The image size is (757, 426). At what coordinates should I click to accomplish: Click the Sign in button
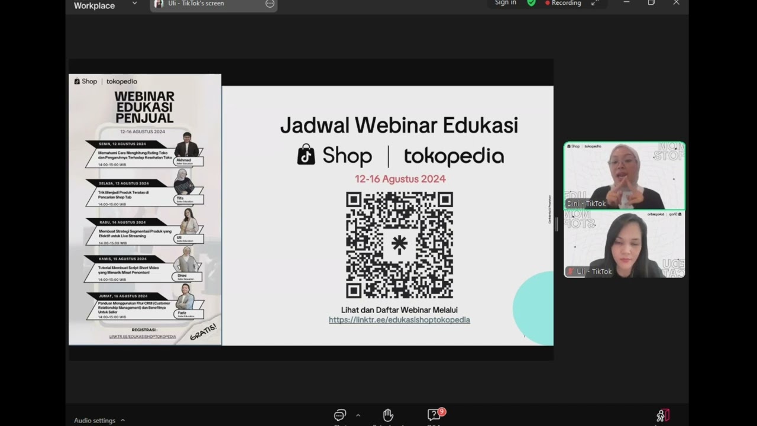[x=506, y=3]
